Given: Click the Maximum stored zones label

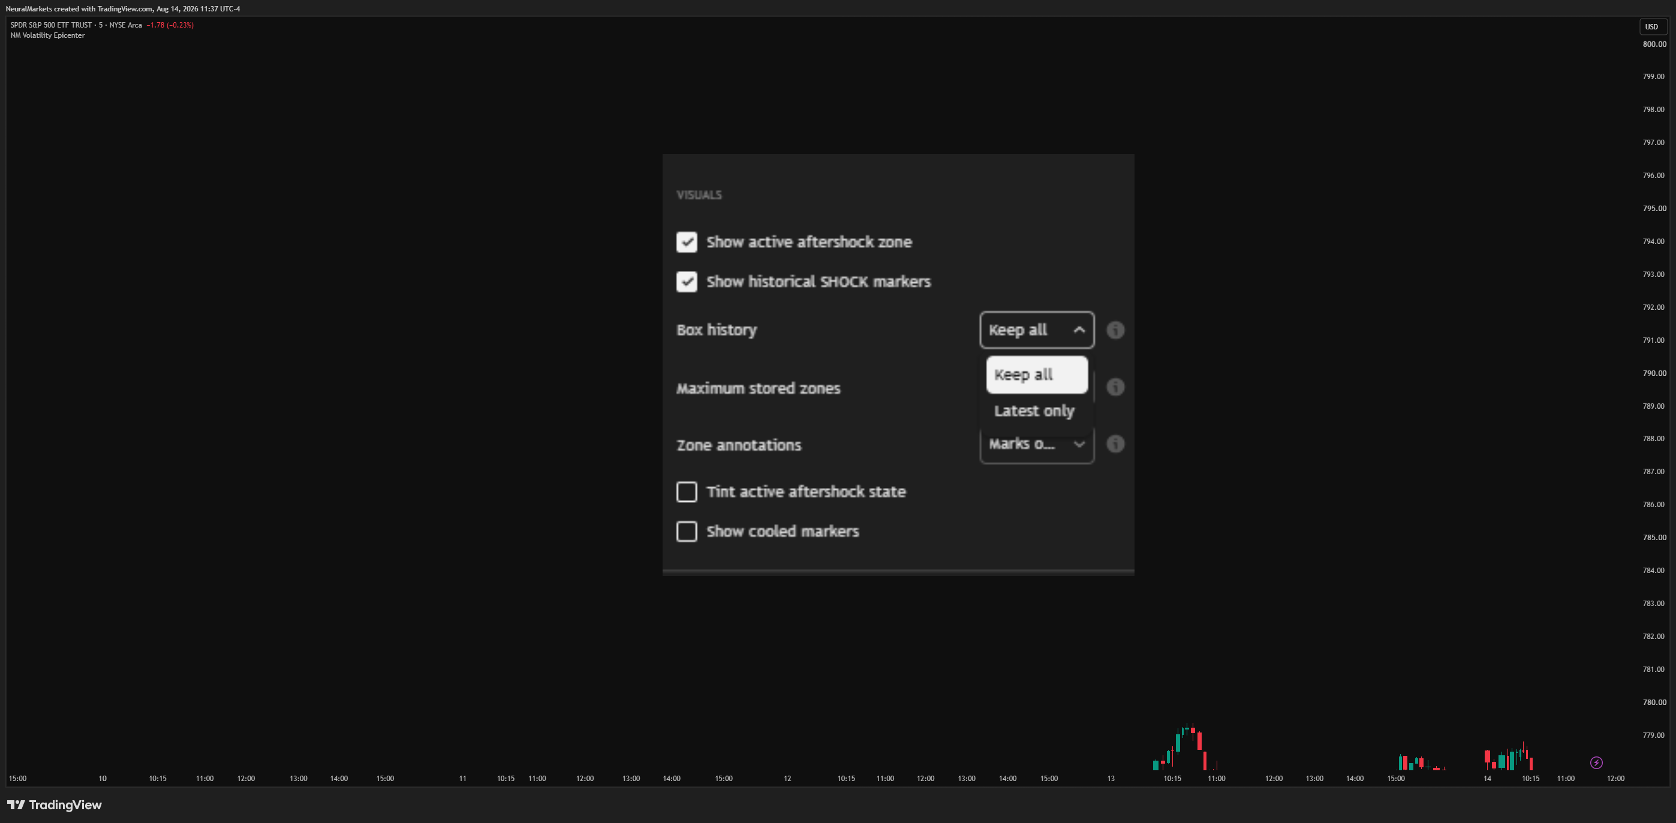Looking at the screenshot, I should [758, 388].
